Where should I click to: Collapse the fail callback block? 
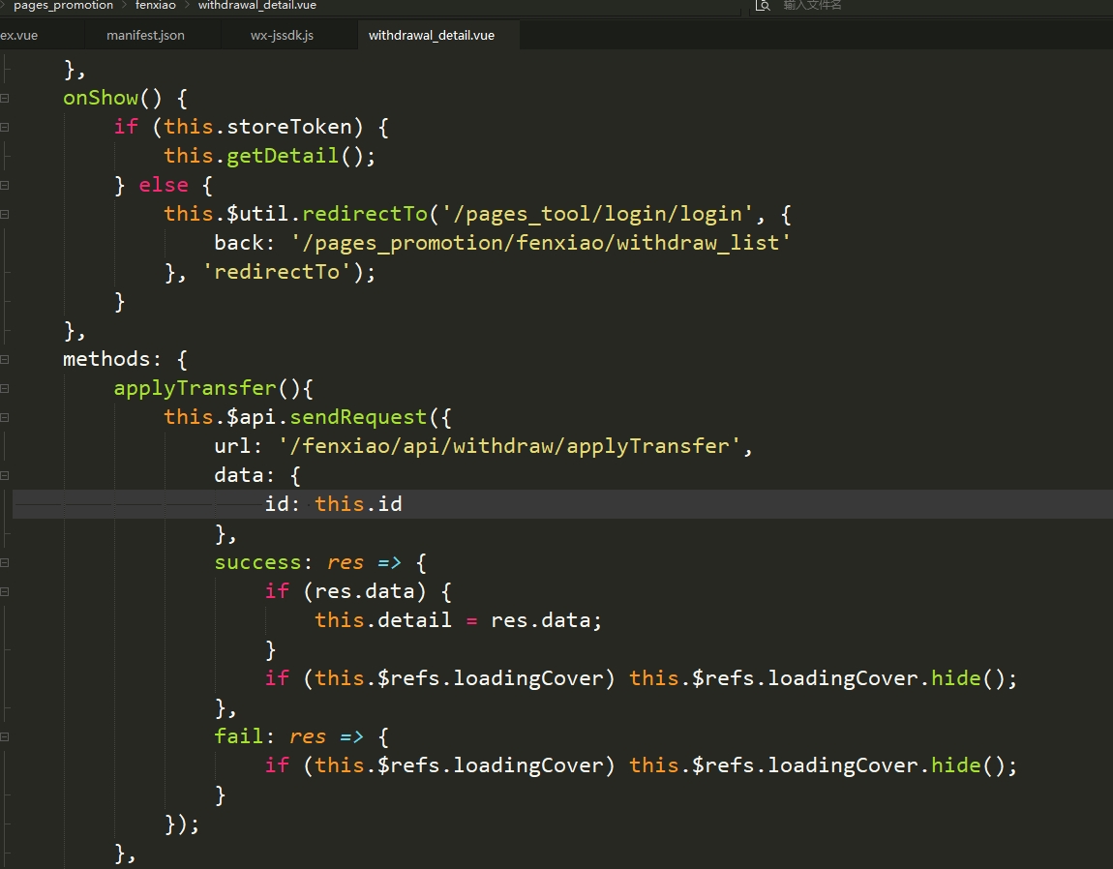[x=6, y=736]
